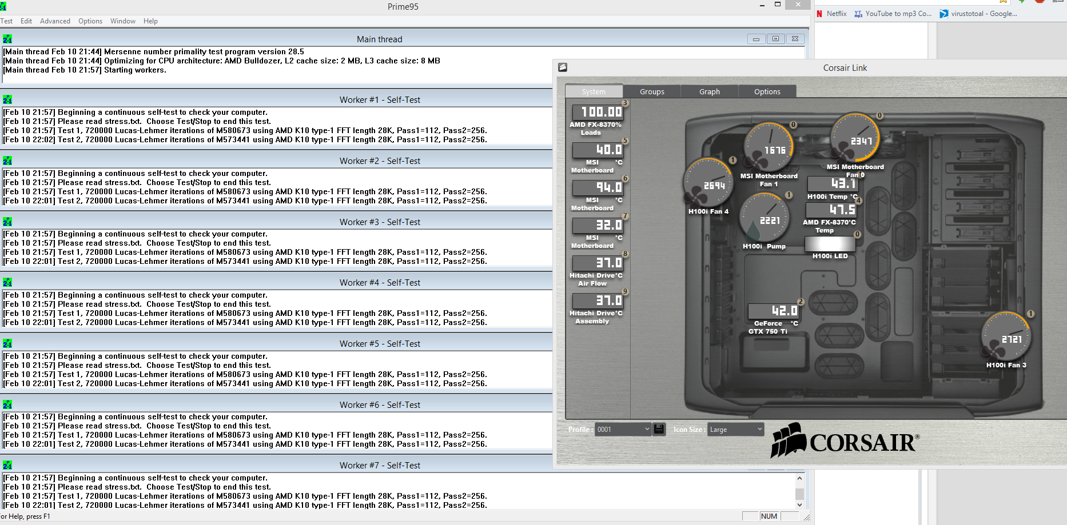1067x525 pixels.
Task: Click the NUM indicator in status bar
Action: tap(769, 516)
